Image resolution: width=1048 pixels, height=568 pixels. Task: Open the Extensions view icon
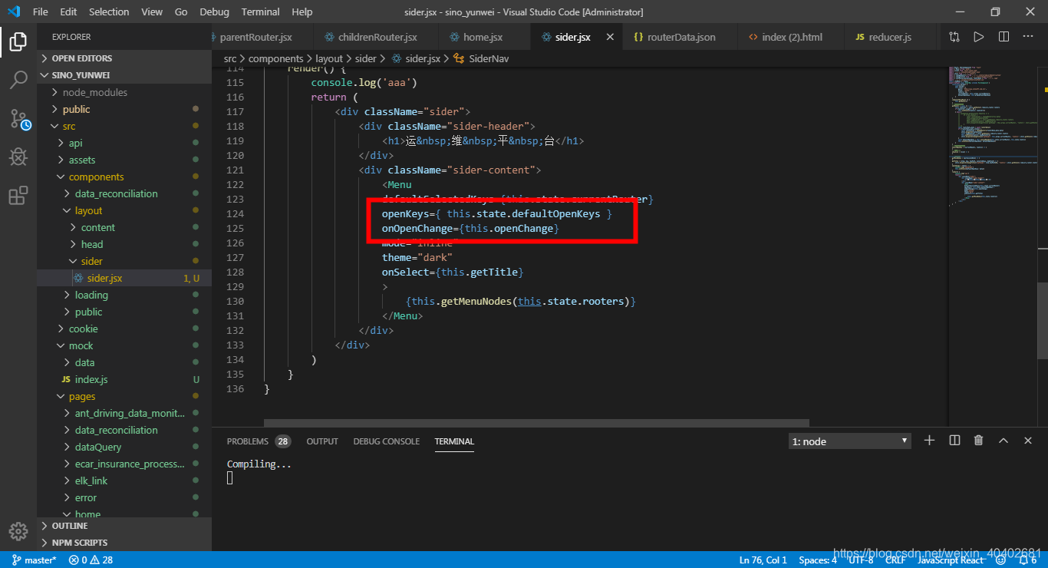coord(18,196)
